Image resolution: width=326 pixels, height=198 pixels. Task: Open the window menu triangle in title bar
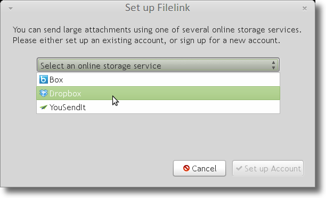(11, 9)
